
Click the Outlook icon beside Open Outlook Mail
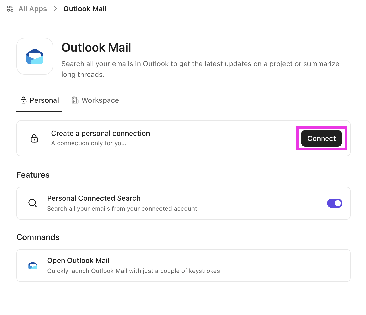(33, 265)
